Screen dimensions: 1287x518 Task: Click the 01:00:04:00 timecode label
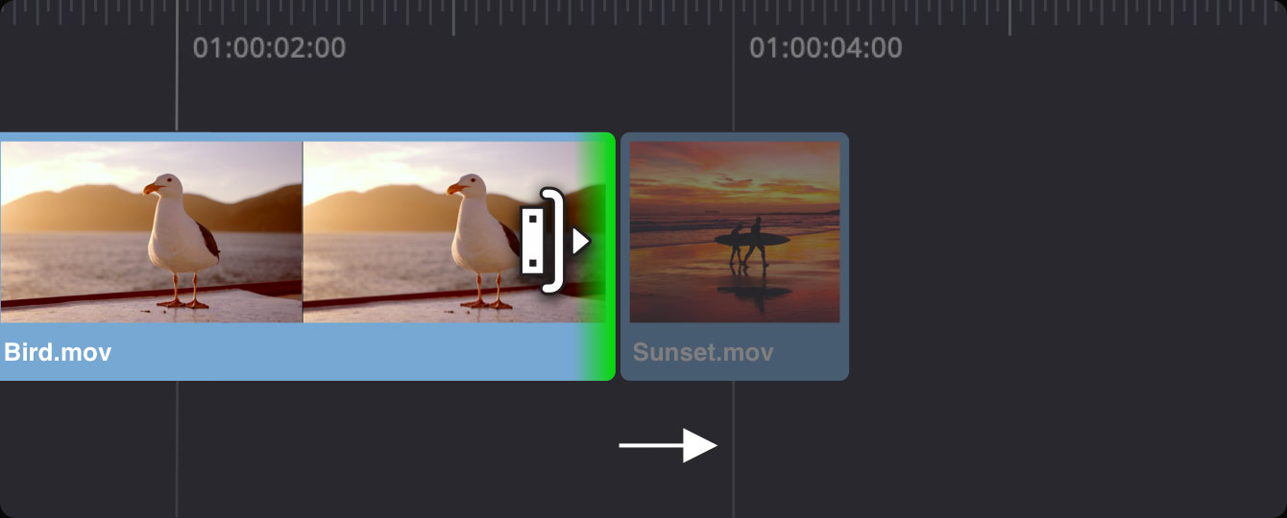826,48
